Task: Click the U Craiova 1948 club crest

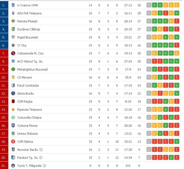Action: [13, 5]
